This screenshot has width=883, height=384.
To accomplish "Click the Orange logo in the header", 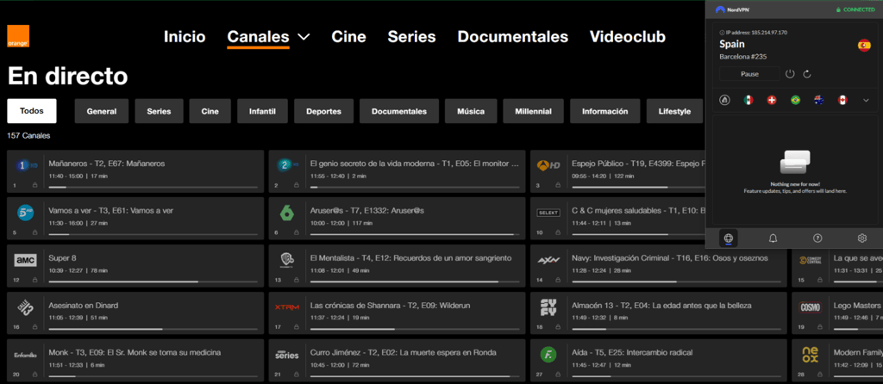I will (x=18, y=36).
